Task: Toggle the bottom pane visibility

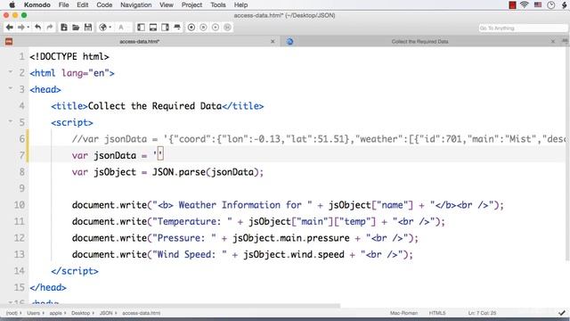Action: click(x=153, y=28)
